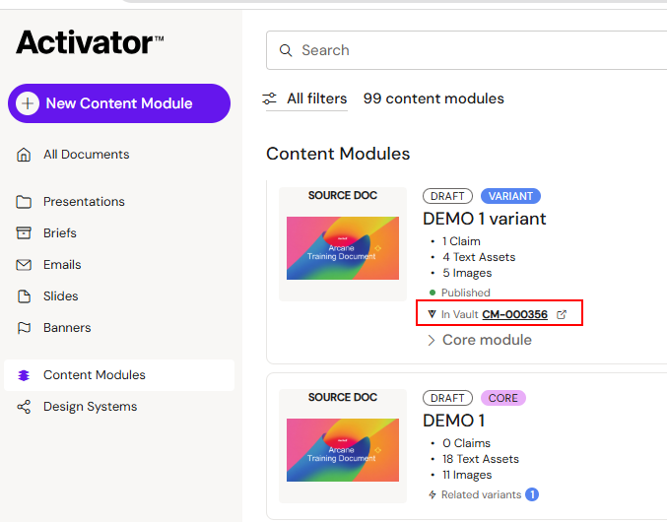Expand the Core module section
667x522 pixels.
click(480, 340)
